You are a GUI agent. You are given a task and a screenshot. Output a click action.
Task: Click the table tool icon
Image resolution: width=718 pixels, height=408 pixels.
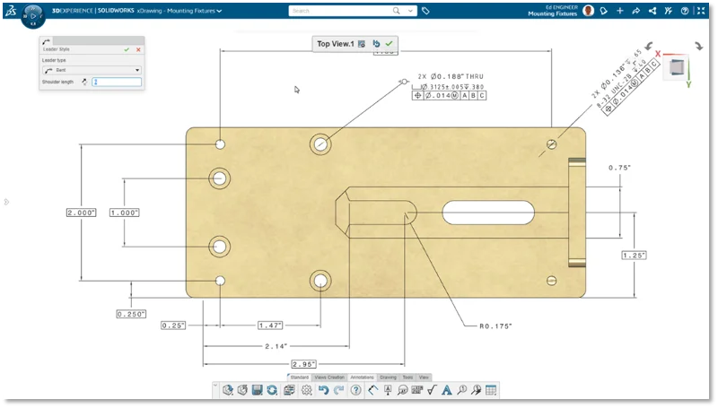coord(490,390)
